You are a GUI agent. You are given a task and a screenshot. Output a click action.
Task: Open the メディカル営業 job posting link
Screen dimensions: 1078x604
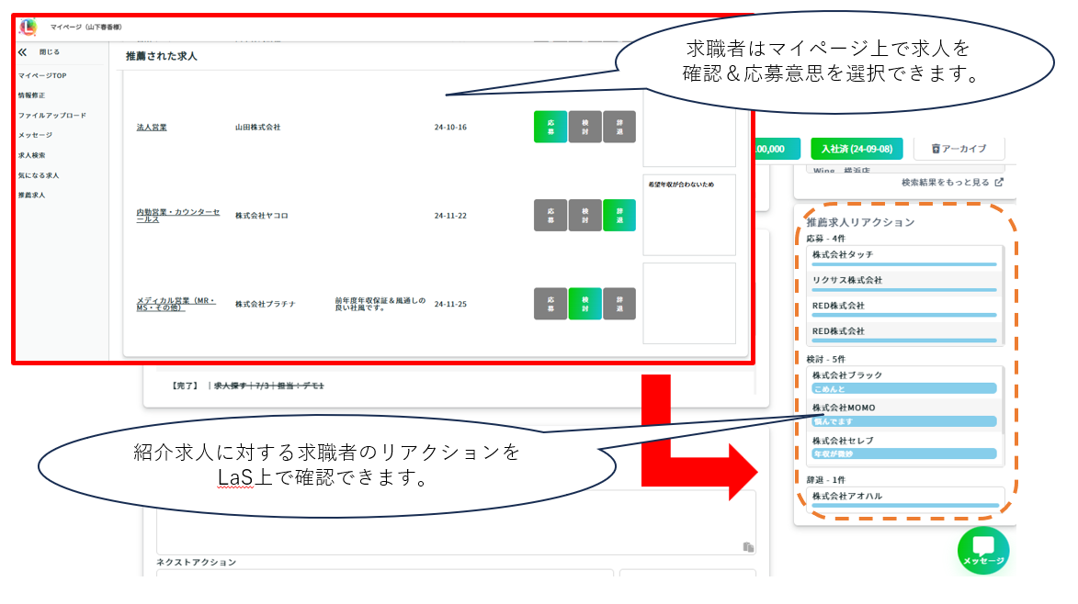pyautogui.click(x=176, y=304)
